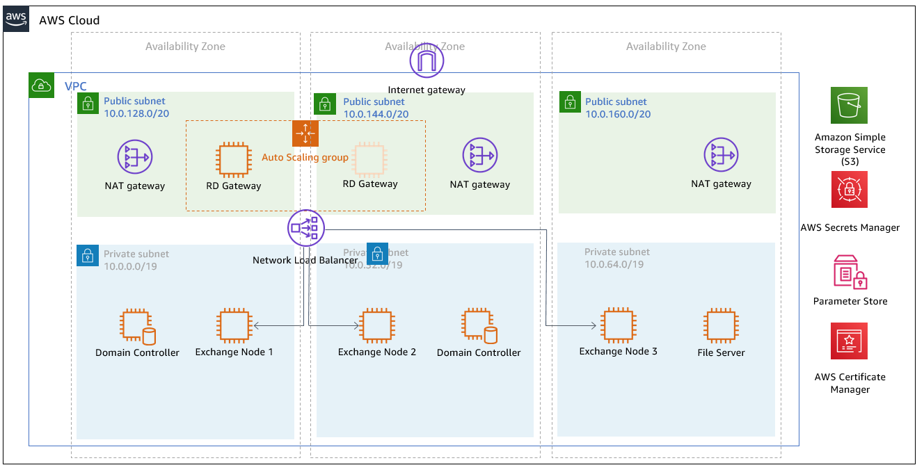The image size is (924, 472).
Task: Click the "RD Gateway" label under the faded icon
Action: [x=370, y=184]
